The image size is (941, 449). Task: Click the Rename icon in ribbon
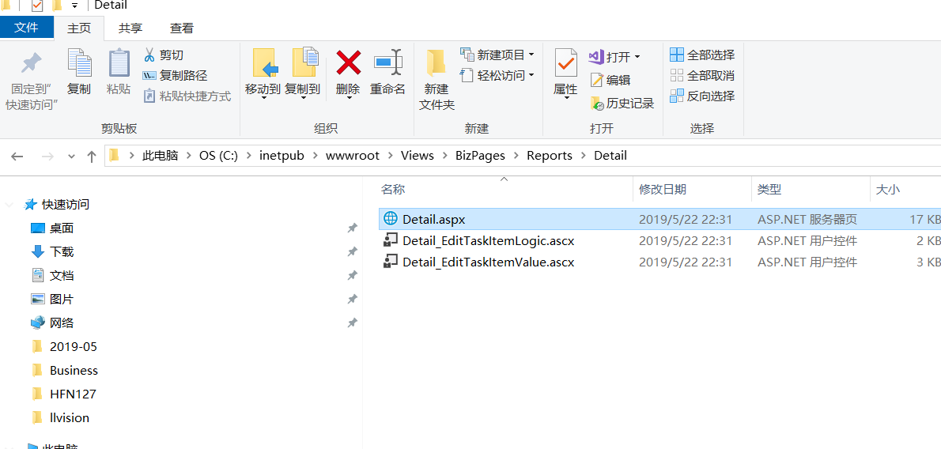pos(387,62)
